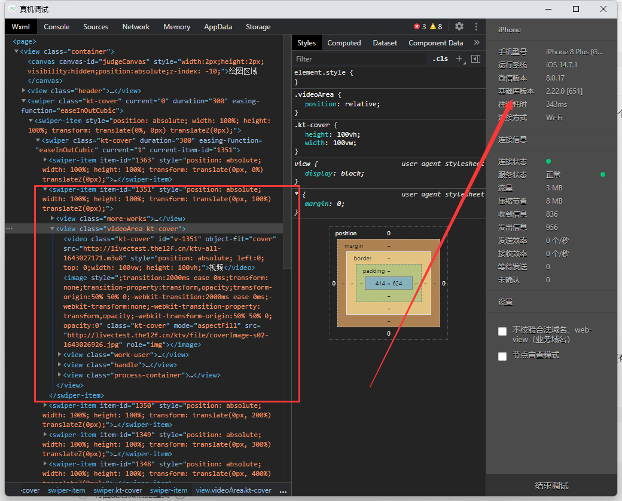This screenshot has height=501, width=622.
Task: Expand the view class="work-user" node
Action: pyautogui.click(x=59, y=355)
